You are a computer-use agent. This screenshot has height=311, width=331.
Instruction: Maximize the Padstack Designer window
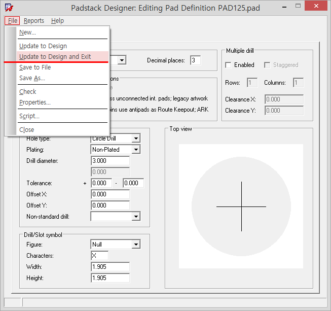[298, 6]
